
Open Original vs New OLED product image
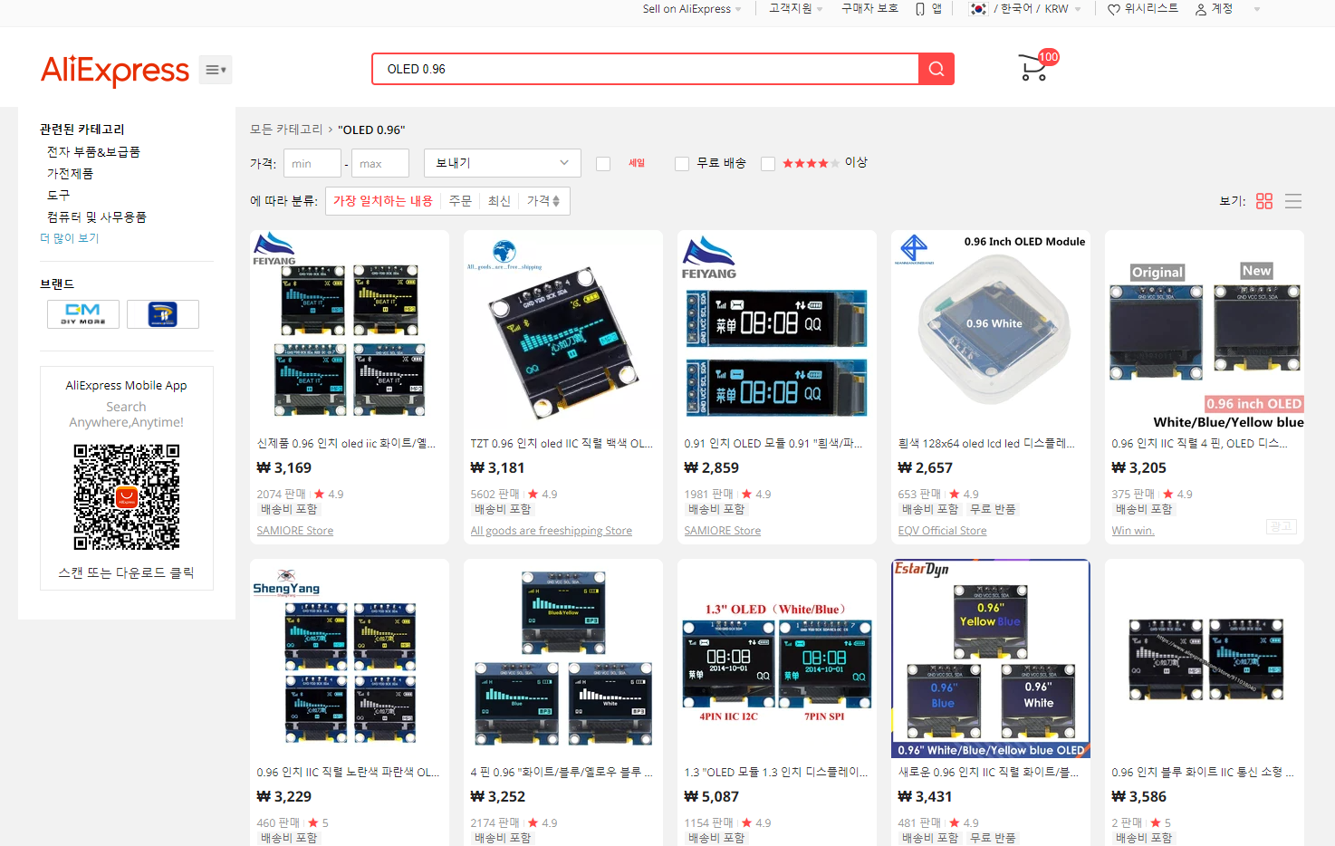(1205, 330)
